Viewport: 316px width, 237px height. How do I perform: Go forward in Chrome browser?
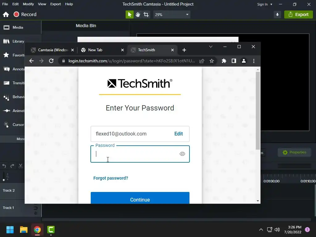pyautogui.click(x=41, y=61)
